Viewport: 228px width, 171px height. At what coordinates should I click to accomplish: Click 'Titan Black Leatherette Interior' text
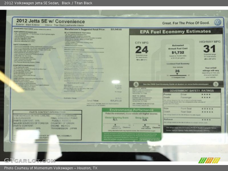point(69,25)
